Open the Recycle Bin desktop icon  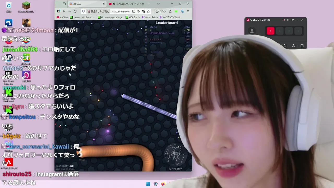click(x=9, y=7)
